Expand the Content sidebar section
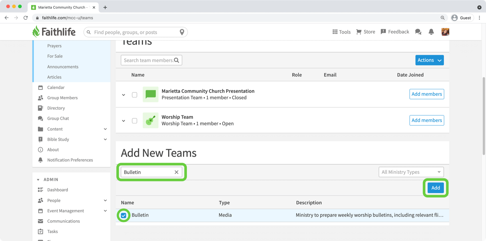 click(x=105, y=129)
